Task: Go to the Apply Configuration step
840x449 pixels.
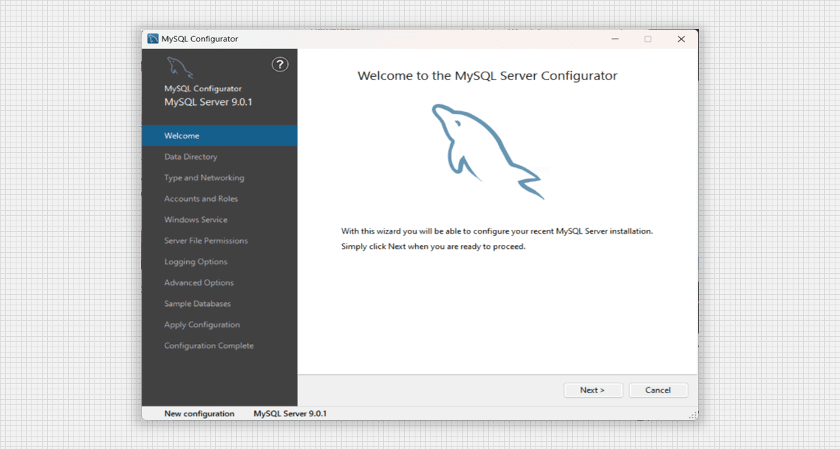Action: coord(202,325)
